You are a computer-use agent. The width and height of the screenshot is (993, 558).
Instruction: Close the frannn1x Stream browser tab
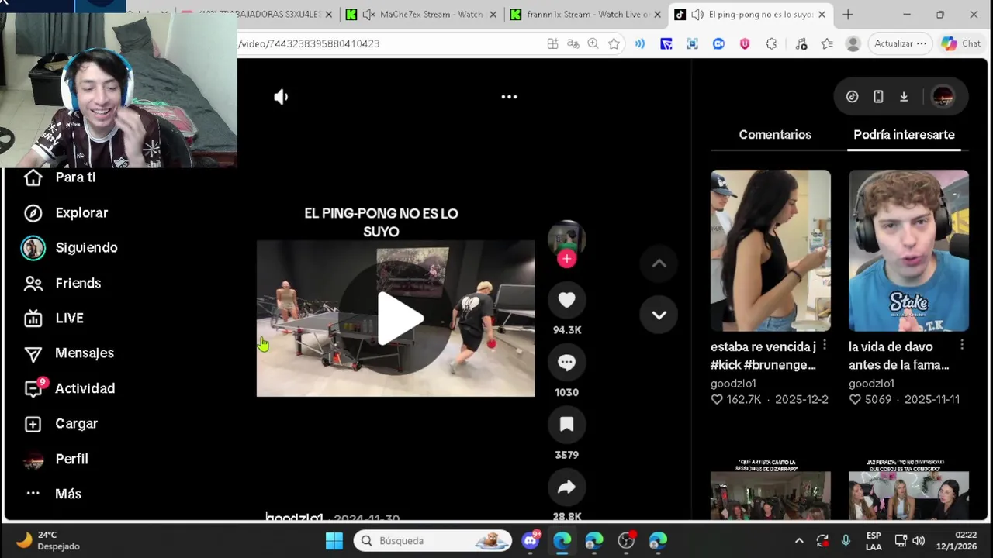coord(657,14)
